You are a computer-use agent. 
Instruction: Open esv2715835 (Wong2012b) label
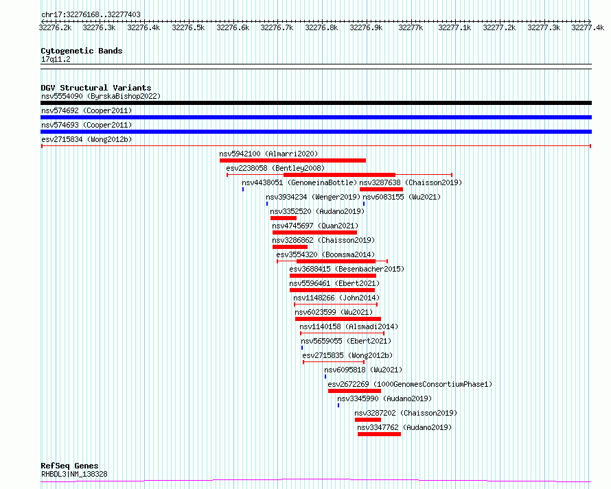pyautogui.click(x=347, y=355)
